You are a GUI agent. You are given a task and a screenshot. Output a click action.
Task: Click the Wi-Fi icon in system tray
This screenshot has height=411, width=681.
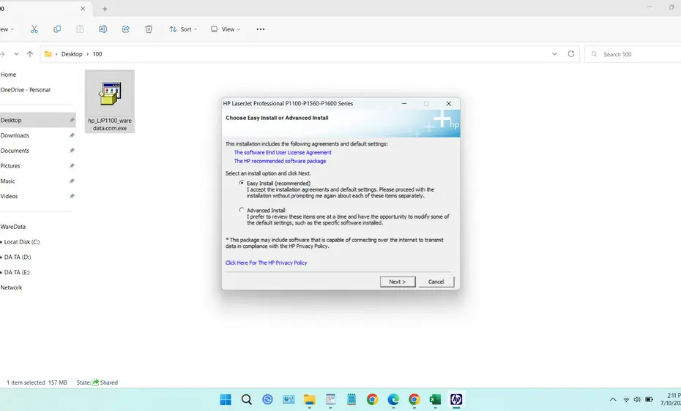tap(626, 399)
